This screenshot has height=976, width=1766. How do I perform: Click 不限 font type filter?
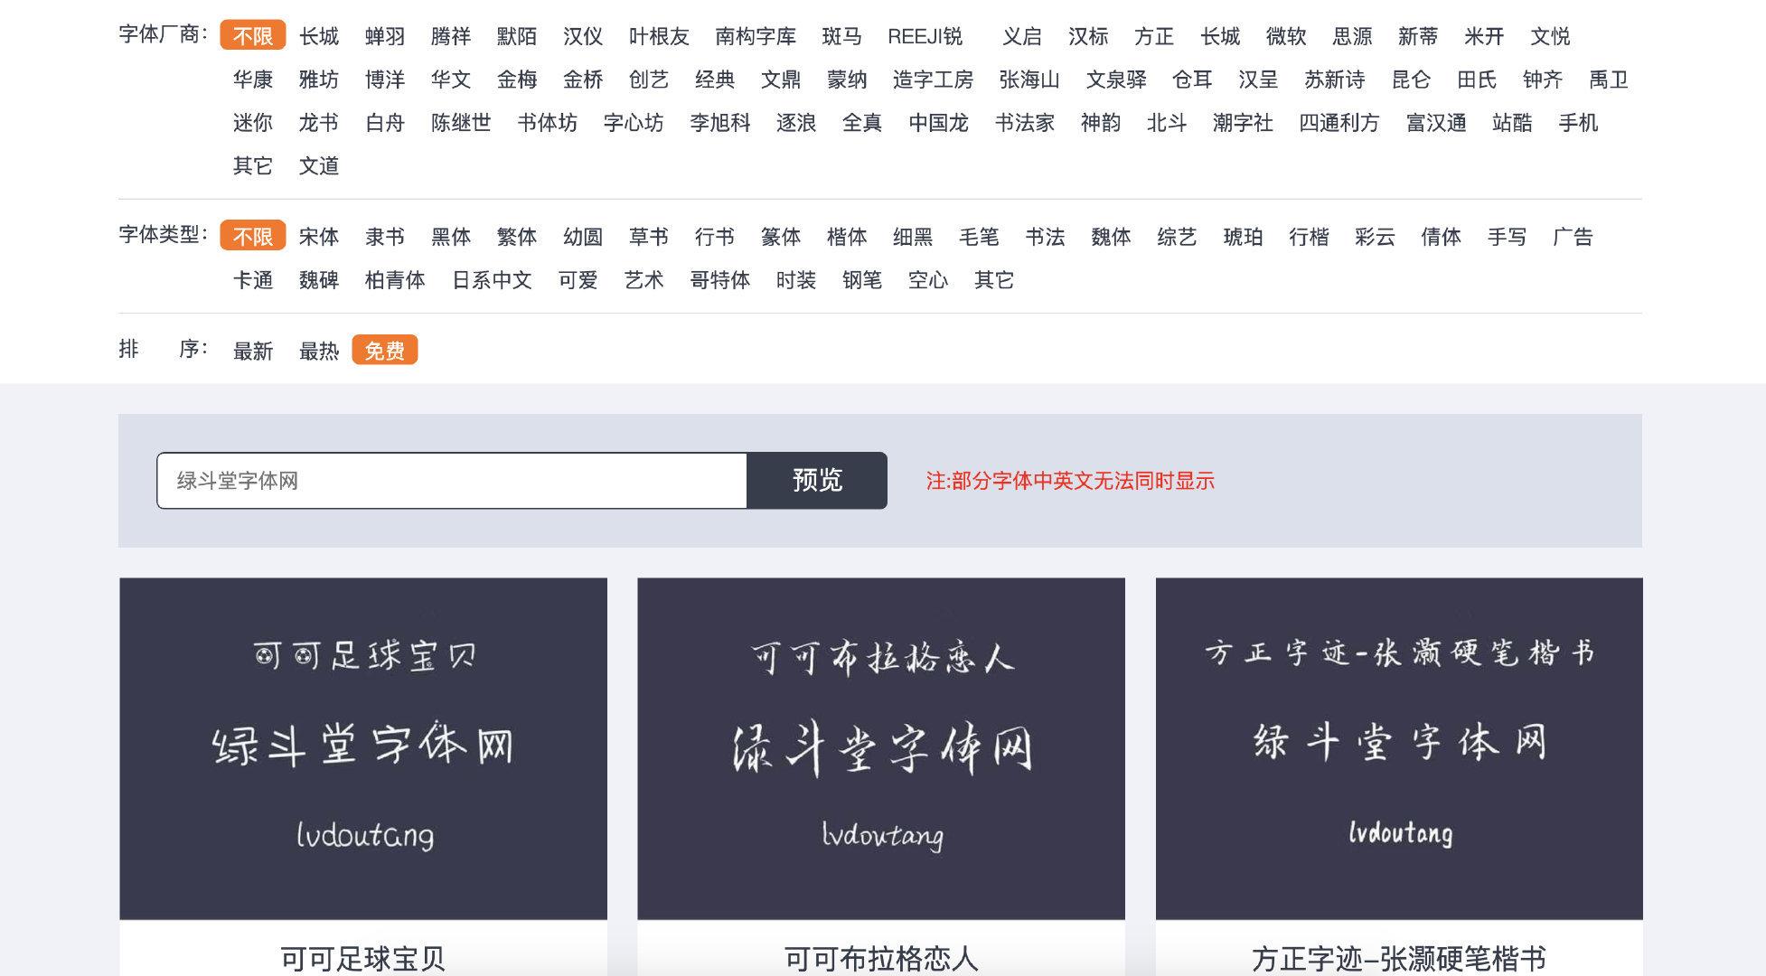point(253,234)
